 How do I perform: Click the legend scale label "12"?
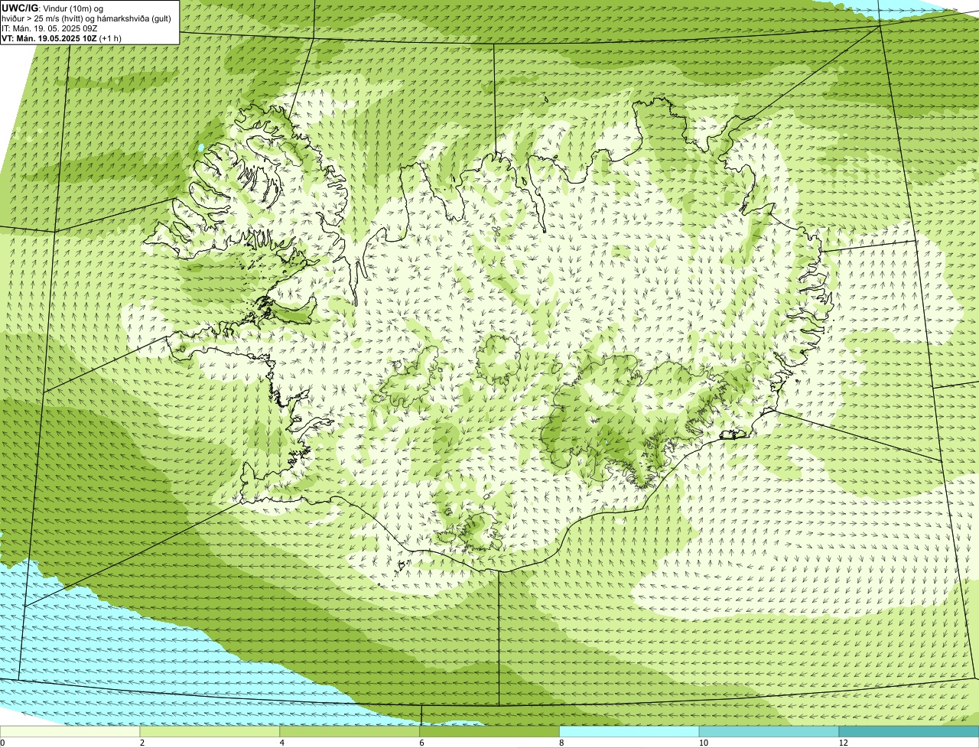[843, 743]
